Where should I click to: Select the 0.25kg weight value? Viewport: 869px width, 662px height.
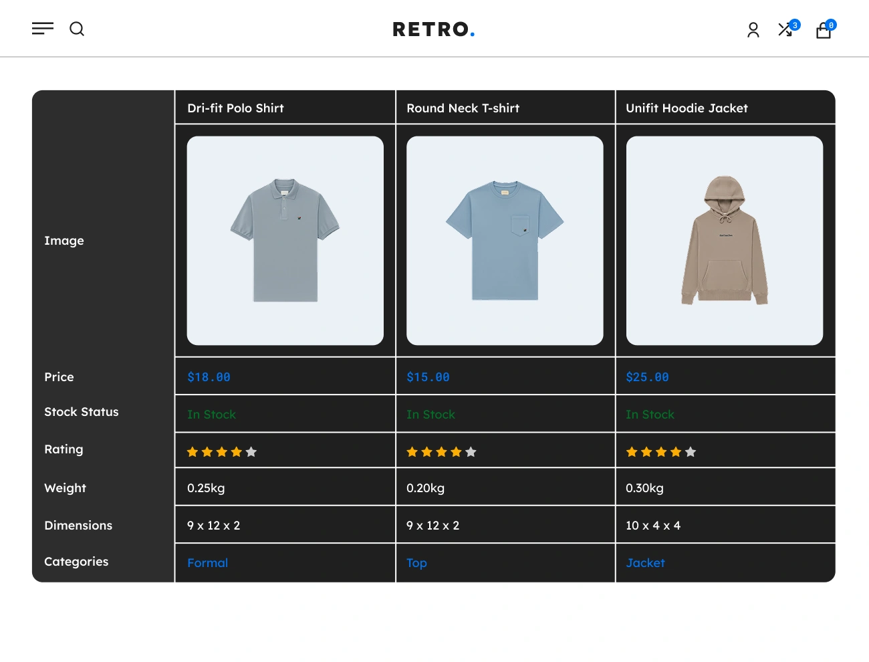[206, 488]
